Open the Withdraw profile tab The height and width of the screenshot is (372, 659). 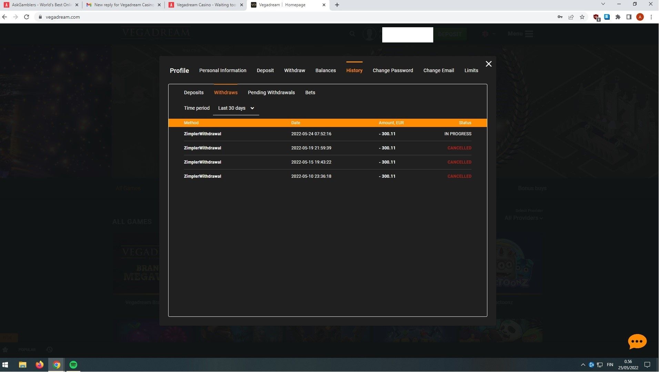(294, 70)
